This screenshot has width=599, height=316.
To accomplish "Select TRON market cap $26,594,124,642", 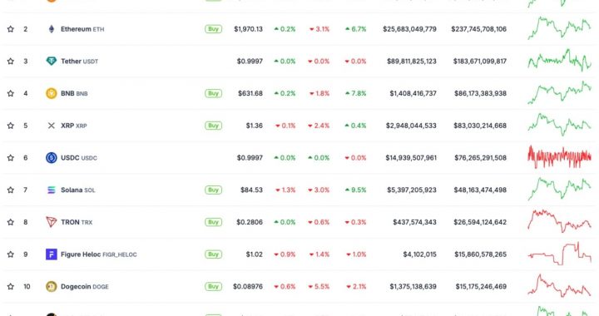I will tap(480, 222).
